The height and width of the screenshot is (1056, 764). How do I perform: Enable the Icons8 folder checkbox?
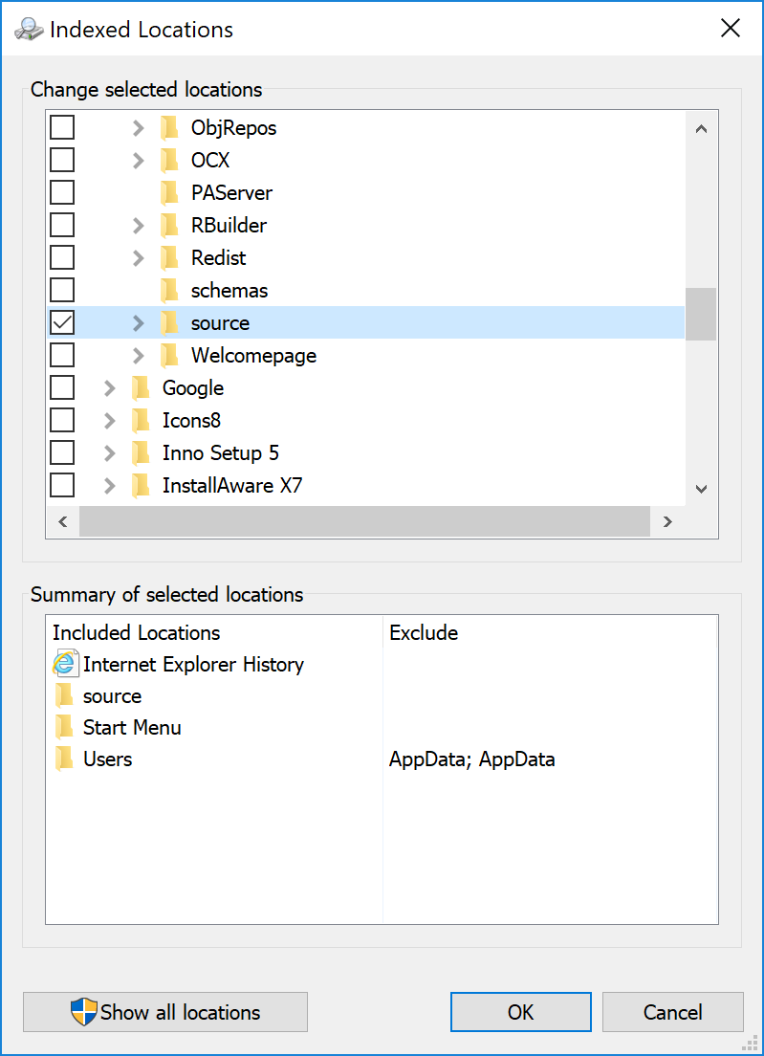[x=62, y=420]
